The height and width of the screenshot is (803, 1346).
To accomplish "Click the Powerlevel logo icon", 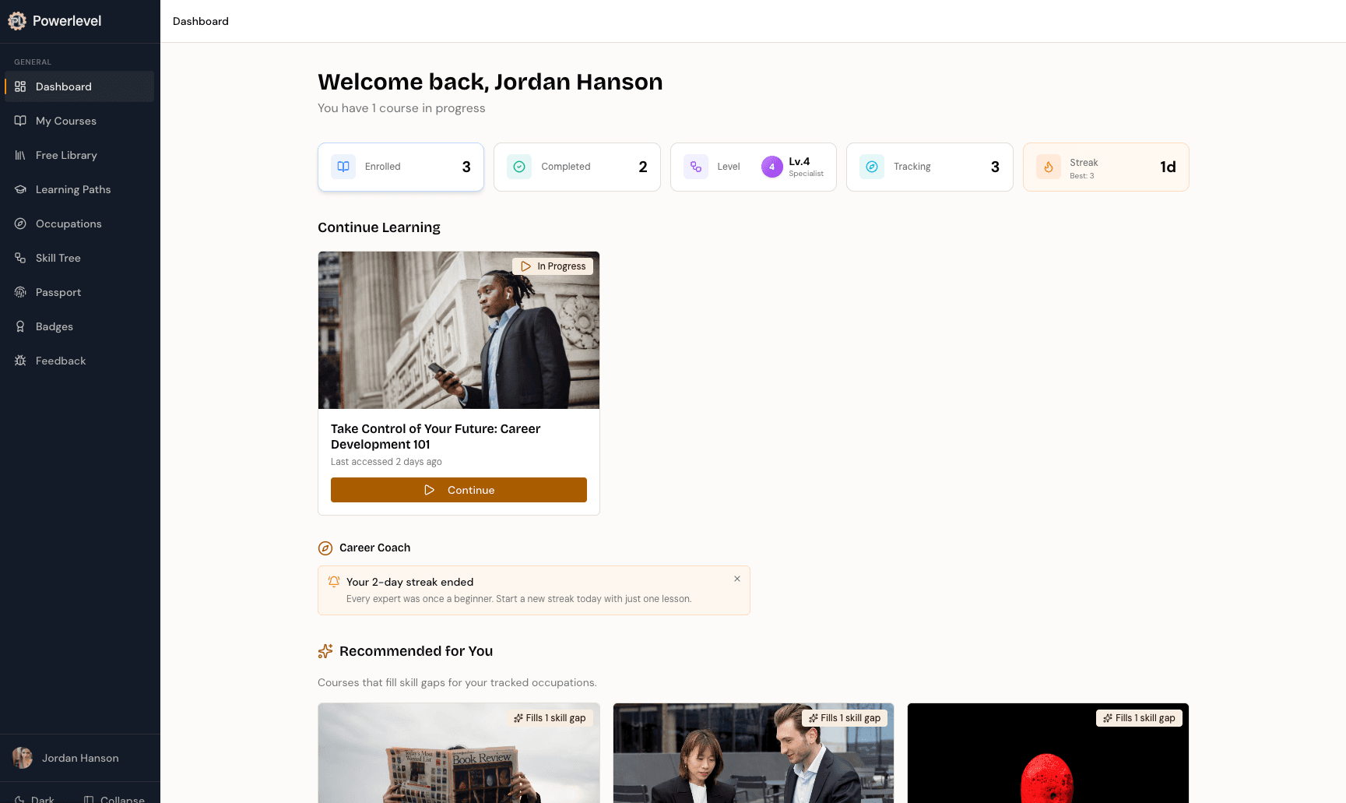I will pyautogui.click(x=16, y=21).
